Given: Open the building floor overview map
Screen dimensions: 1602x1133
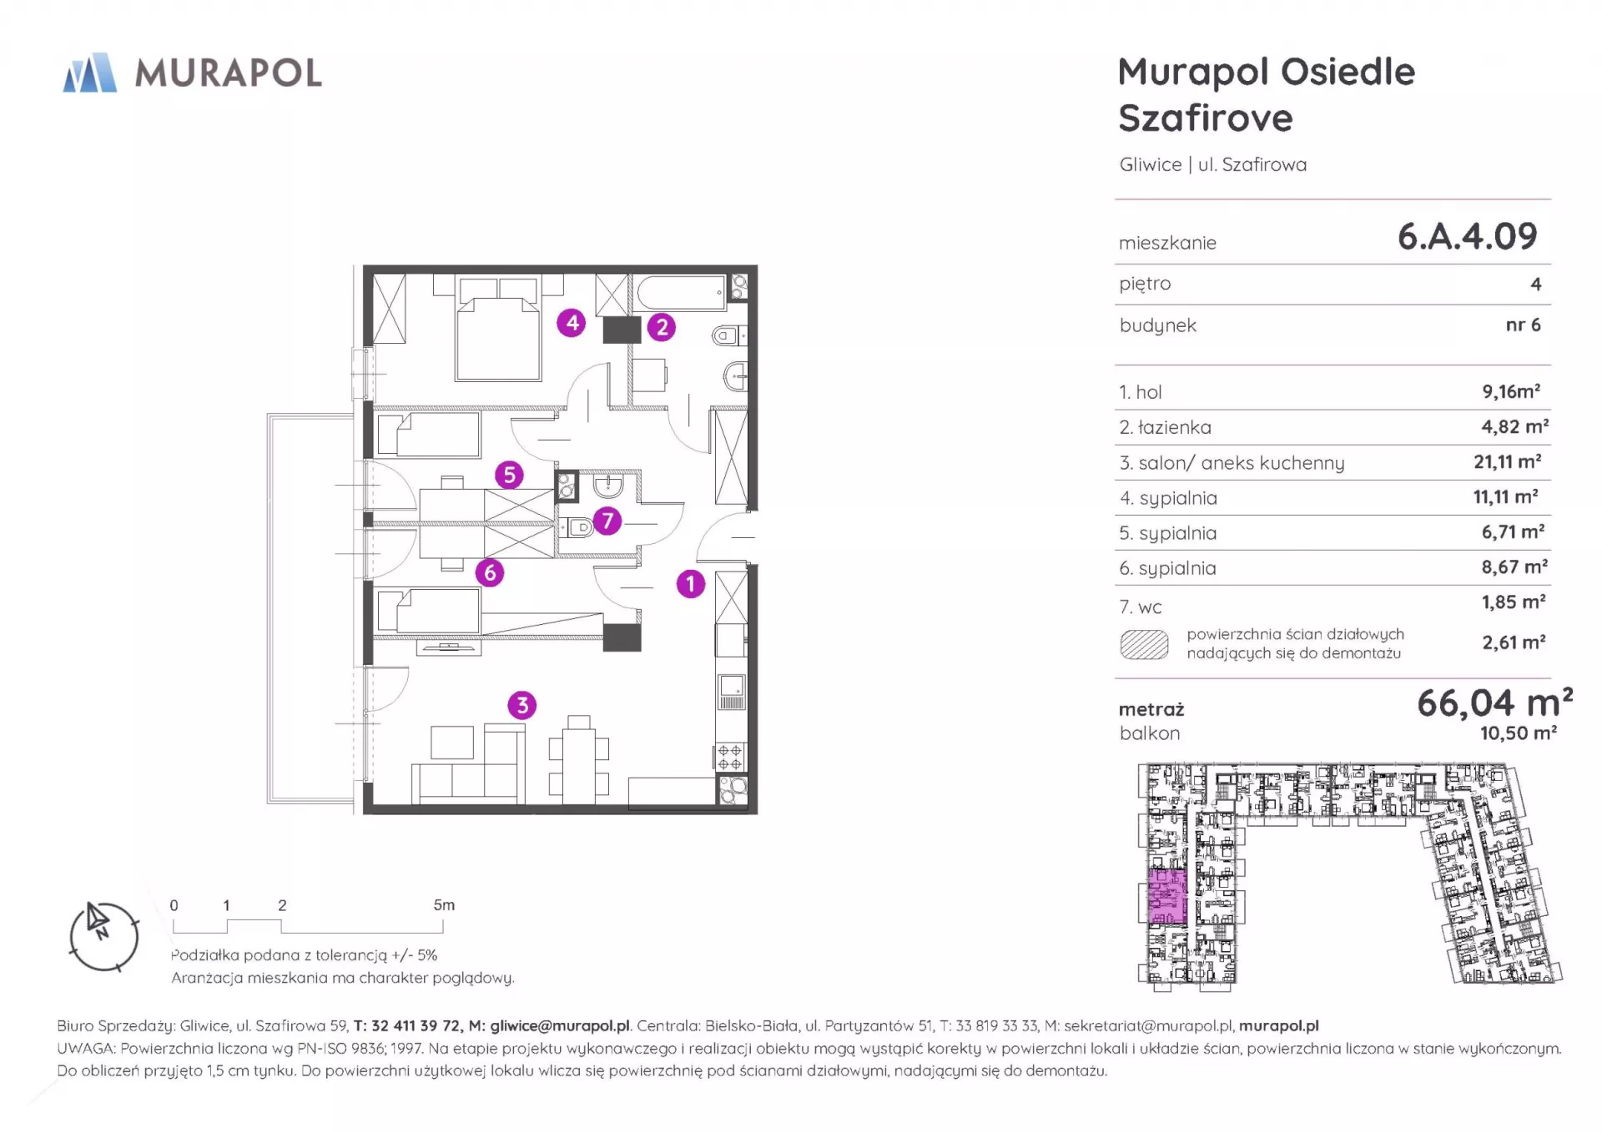Looking at the screenshot, I should [x=1349, y=876].
